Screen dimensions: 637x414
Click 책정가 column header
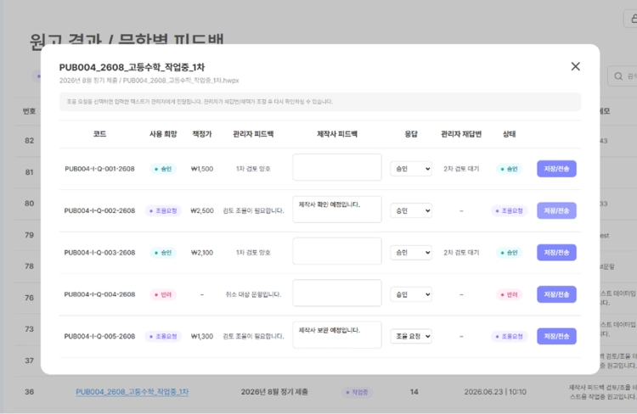tap(202, 133)
